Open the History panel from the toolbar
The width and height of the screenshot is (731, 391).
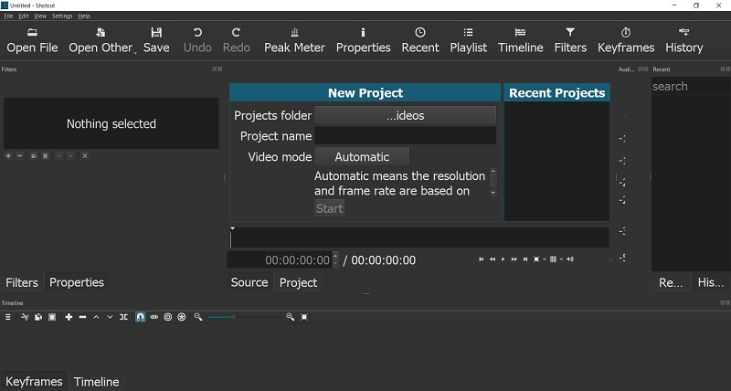pos(683,40)
